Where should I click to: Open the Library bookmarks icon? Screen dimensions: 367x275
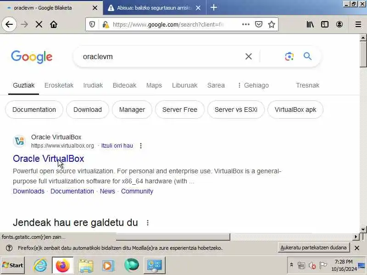[x=310, y=24]
